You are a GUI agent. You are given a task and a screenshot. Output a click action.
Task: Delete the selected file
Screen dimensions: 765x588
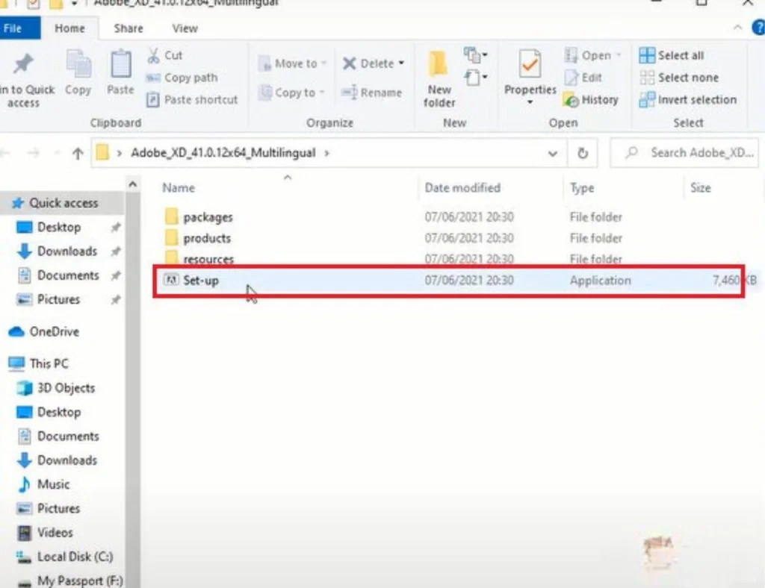368,63
